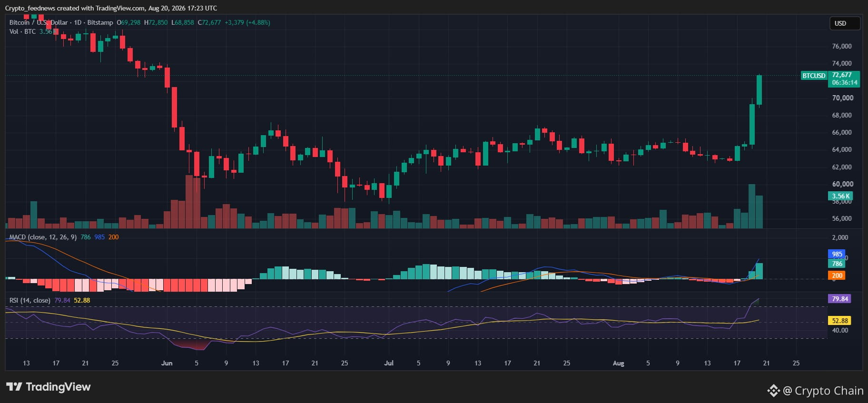Click the 62,000 price axis label

(842, 167)
